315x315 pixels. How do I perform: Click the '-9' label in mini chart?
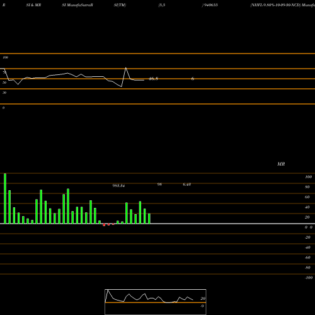click(x=202, y=306)
